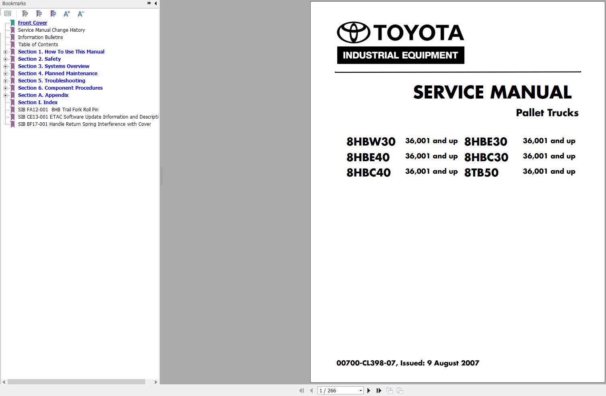Open Section 5. Troubleshooting bookmark
The image size is (606, 396).
(52, 81)
